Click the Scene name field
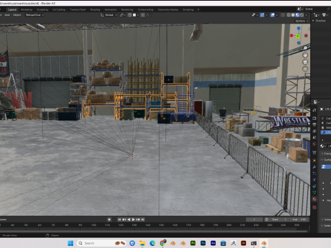331x248 pixels. 315,9
